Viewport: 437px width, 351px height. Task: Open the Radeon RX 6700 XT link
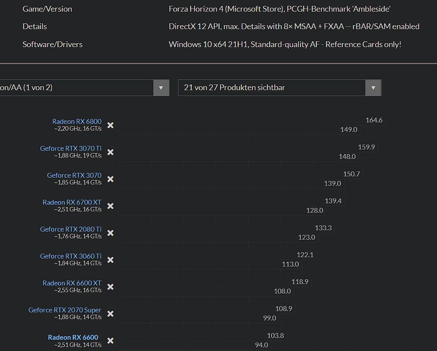[x=72, y=202]
